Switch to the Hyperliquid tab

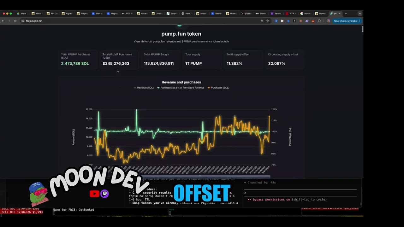tap(143, 14)
